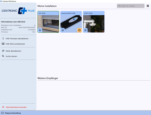Click the Suche starten magnifier icon
This screenshot has width=151, height=115.
(3, 56)
